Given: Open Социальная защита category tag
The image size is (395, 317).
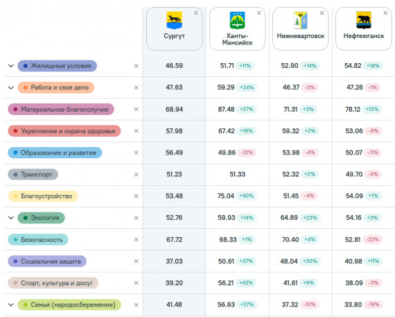Looking at the screenshot, I should (47, 262).
